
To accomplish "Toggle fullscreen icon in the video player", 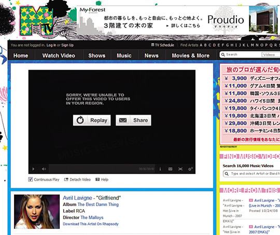I will point(180,169).
